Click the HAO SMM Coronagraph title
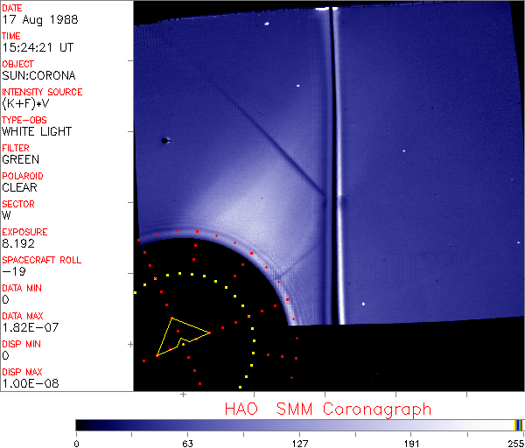Image resolution: width=525 pixels, height=448 pixels. click(328, 409)
